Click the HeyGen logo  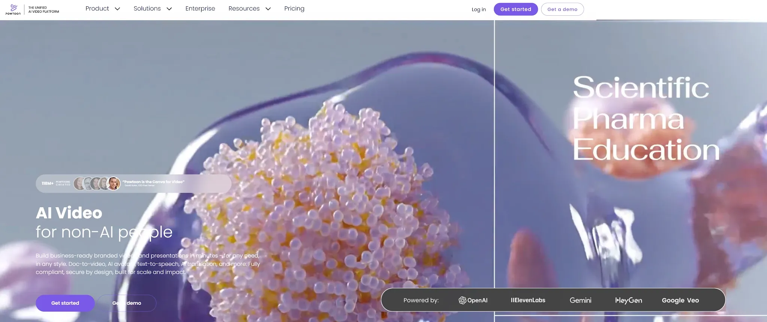[629, 300]
